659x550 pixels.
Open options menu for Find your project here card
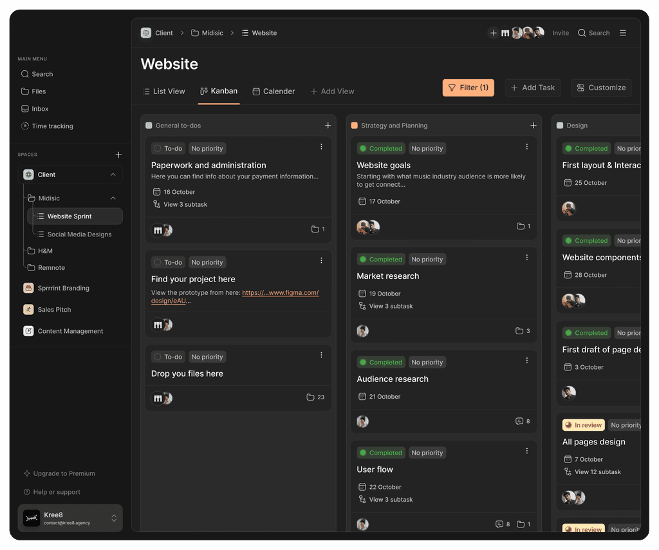(x=321, y=261)
